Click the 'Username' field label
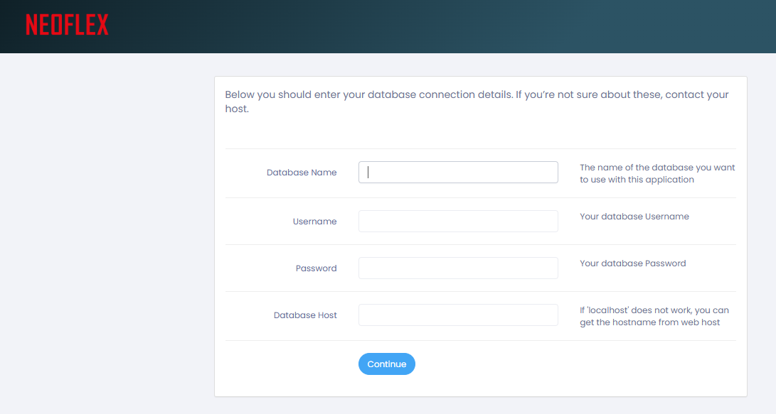776x414 pixels. click(x=315, y=222)
